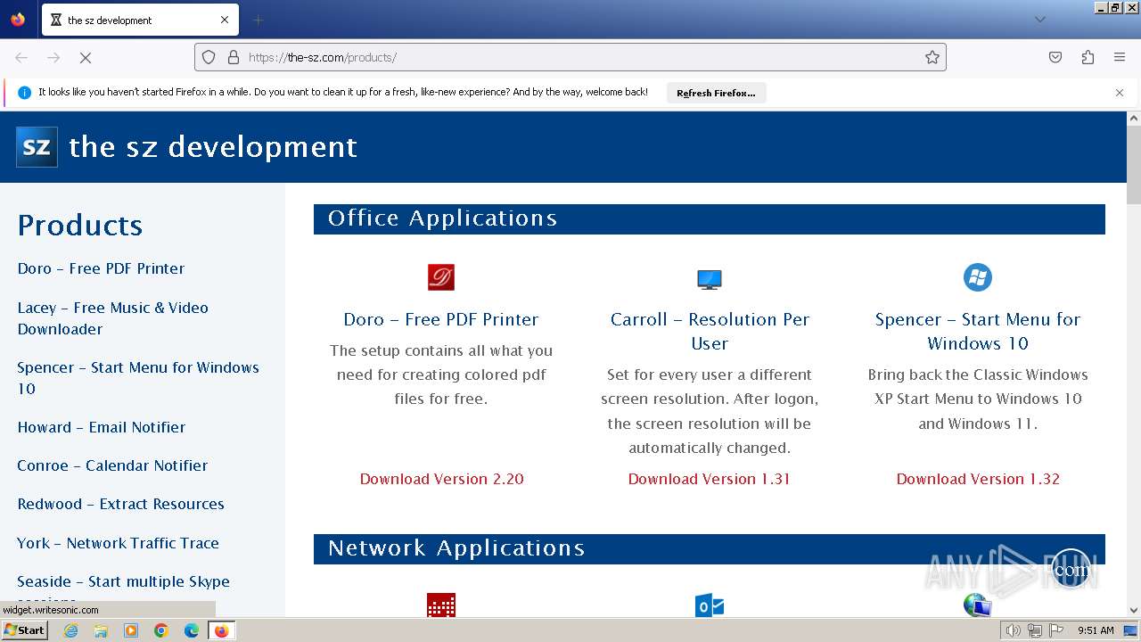Open York – Network Traffic Trace link

118,543
